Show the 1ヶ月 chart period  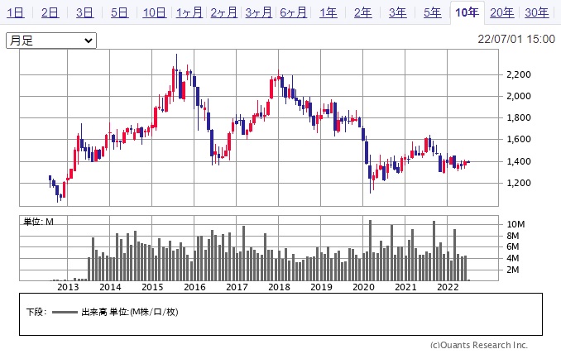point(189,12)
